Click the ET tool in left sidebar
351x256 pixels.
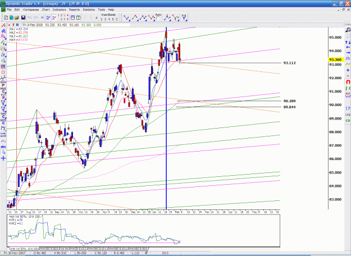[x=3, y=66]
